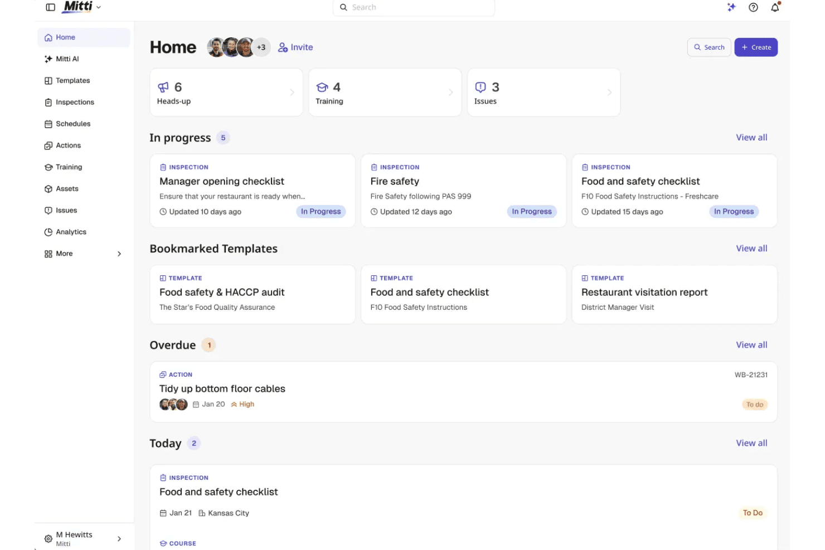The height and width of the screenshot is (550, 825).
Task: Open the Mitti AI sparkle icon in header
Action: pyautogui.click(x=731, y=7)
